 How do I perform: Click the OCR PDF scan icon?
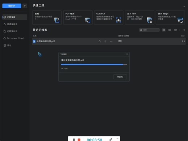pos(119,20)
